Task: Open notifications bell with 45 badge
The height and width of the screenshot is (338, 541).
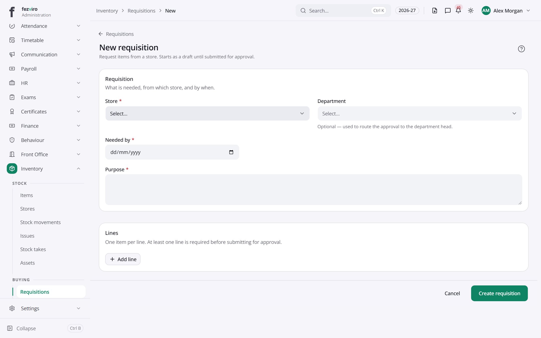Action: [458, 10]
